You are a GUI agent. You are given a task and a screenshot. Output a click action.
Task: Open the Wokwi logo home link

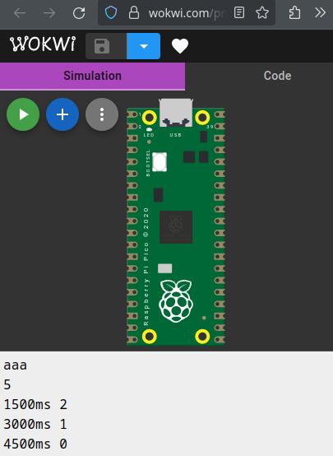coord(43,44)
